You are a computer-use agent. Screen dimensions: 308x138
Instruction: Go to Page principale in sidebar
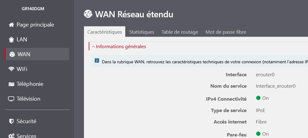point(35,25)
